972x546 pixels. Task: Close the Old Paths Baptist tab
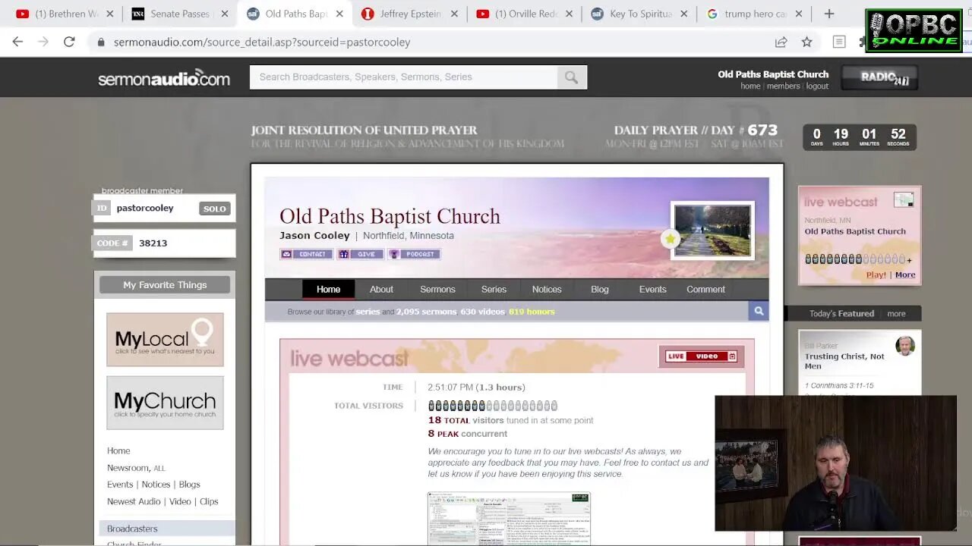(339, 14)
